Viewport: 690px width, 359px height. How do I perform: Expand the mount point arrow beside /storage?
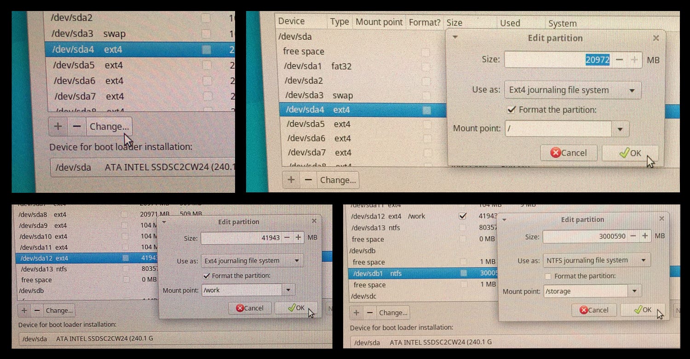[635, 291]
